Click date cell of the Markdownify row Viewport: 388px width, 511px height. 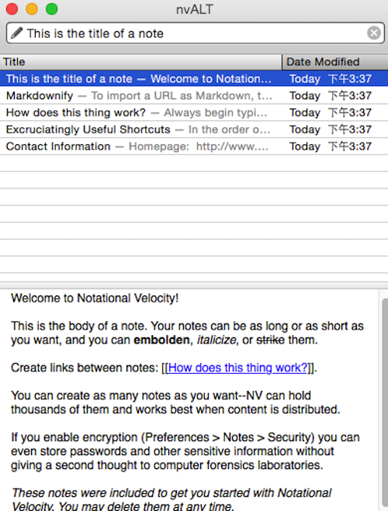tap(331, 95)
